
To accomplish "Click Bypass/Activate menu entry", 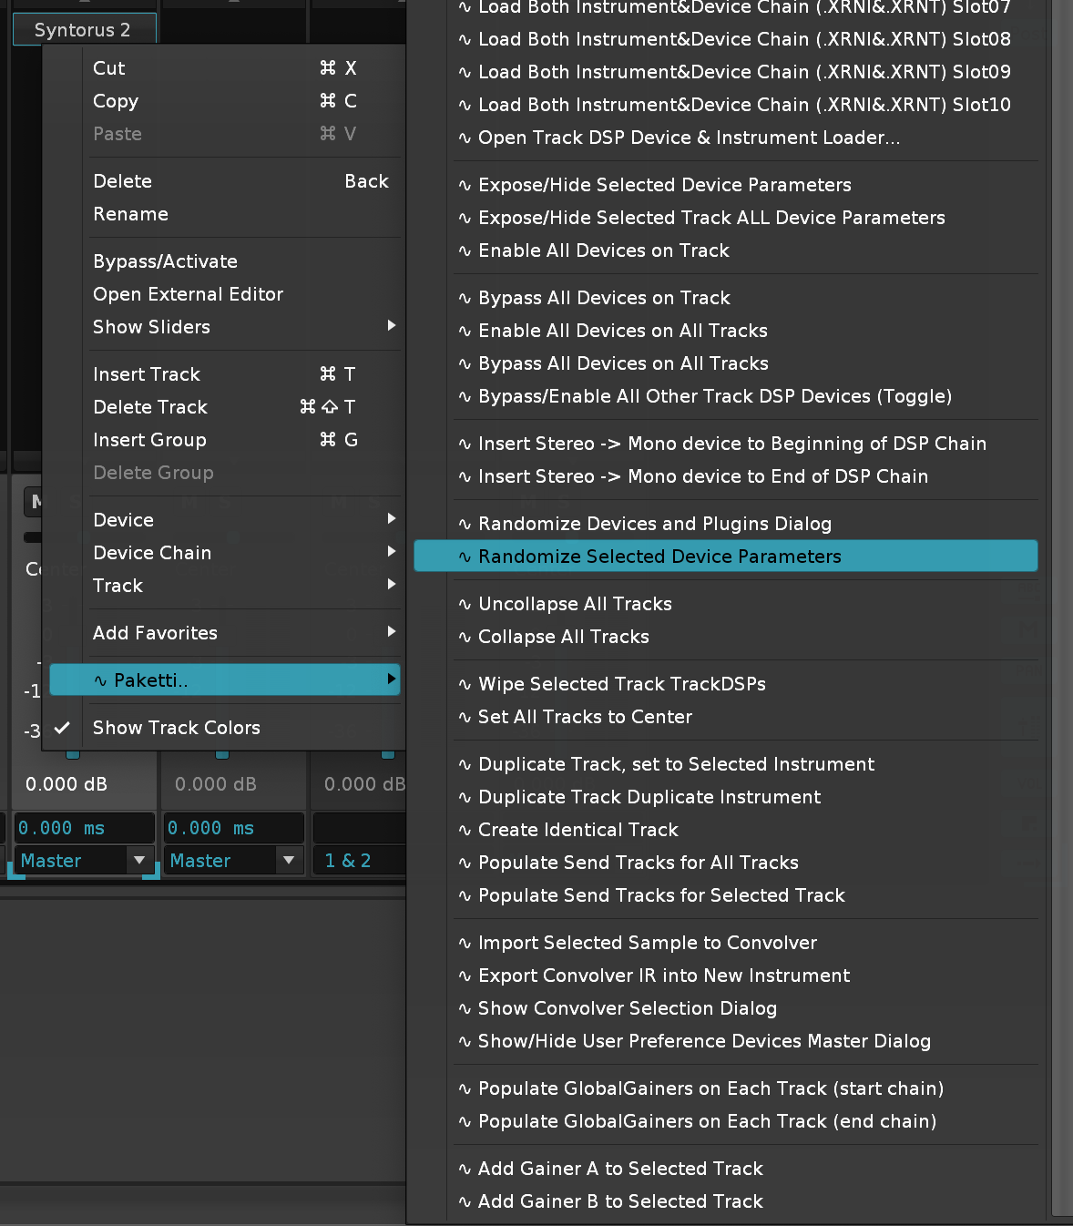I will click(x=165, y=261).
